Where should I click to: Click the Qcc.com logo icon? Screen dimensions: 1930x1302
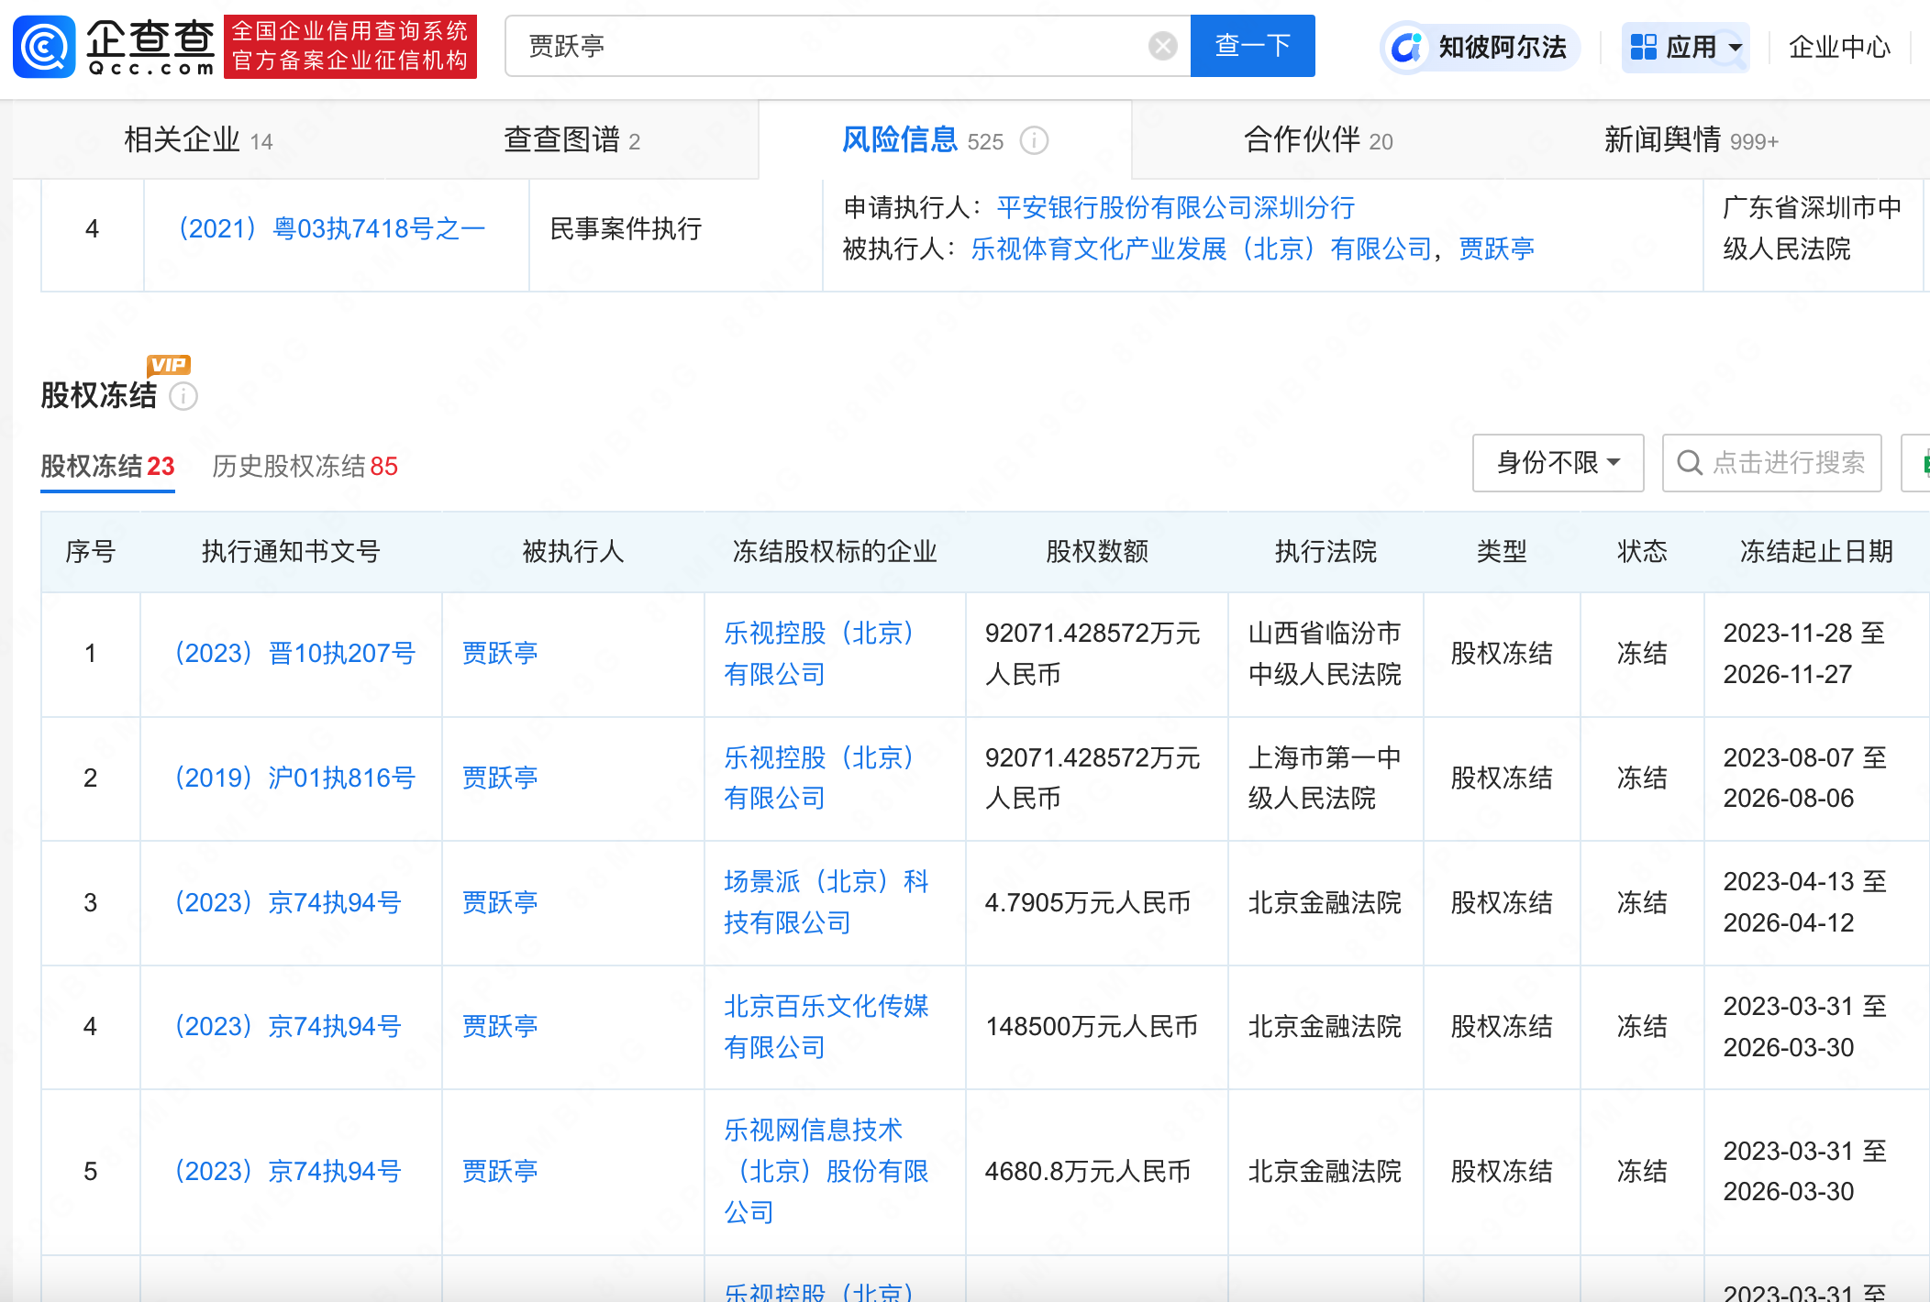[x=44, y=47]
